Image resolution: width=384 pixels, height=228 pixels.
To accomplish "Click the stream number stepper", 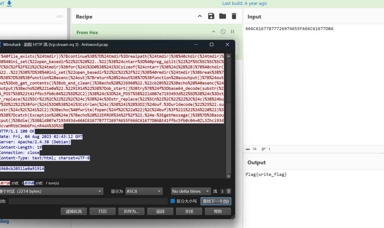I will pyautogui.click(x=229, y=191).
